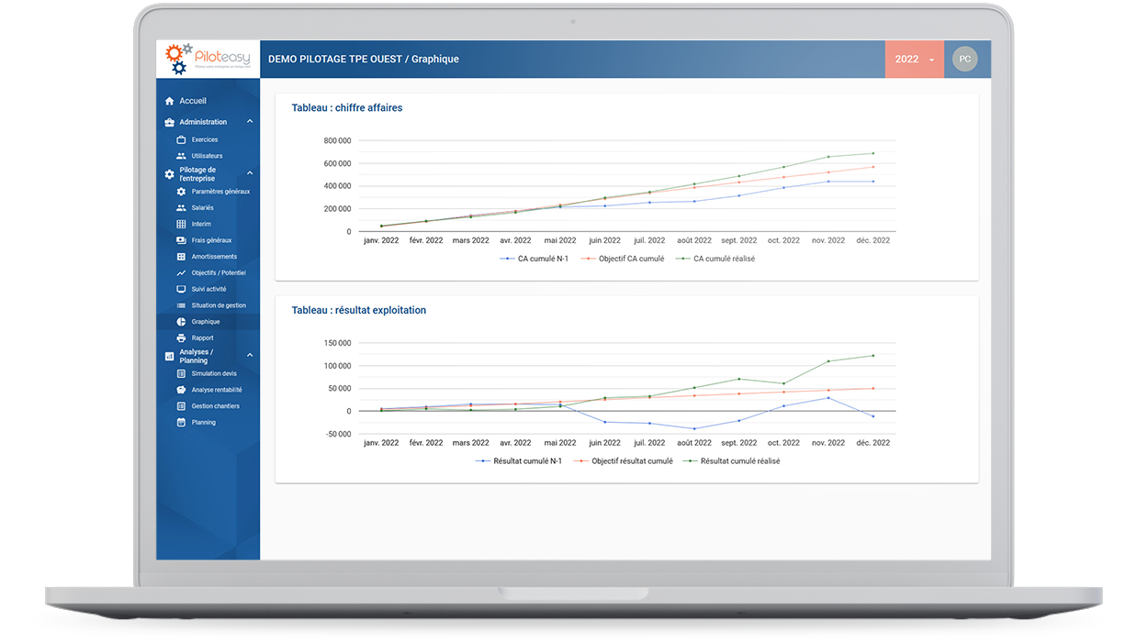Click juin 2022 on the chiffre affaires chart

[x=605, y=240]
